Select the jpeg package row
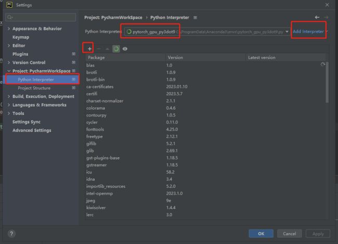This screenshot has height=244, width=338. (x=205, y=200)
